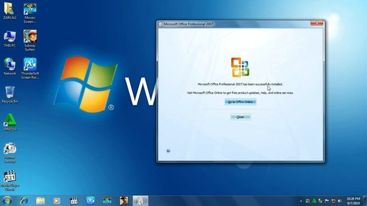The width and height of the screenshot is (367, 206).
Task: Select the Network desktop icon
Action: click(10, 66)
